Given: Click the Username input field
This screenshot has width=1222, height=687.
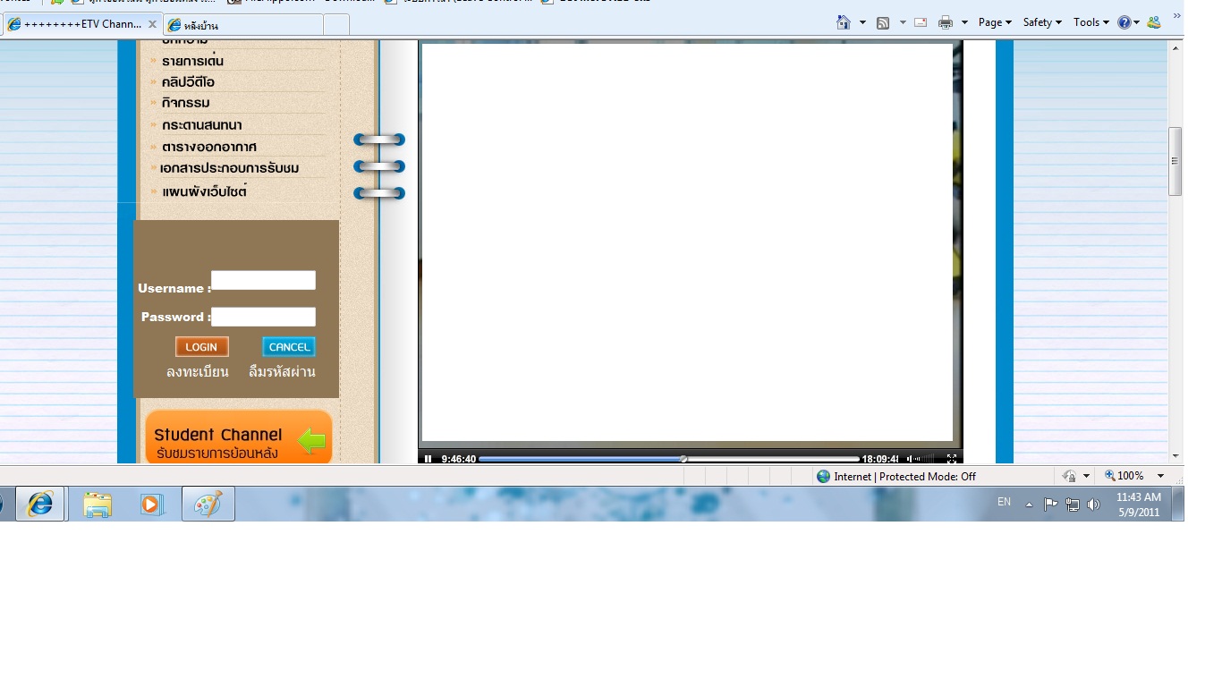Looking at the screenshot, I should tap(263, 281).
